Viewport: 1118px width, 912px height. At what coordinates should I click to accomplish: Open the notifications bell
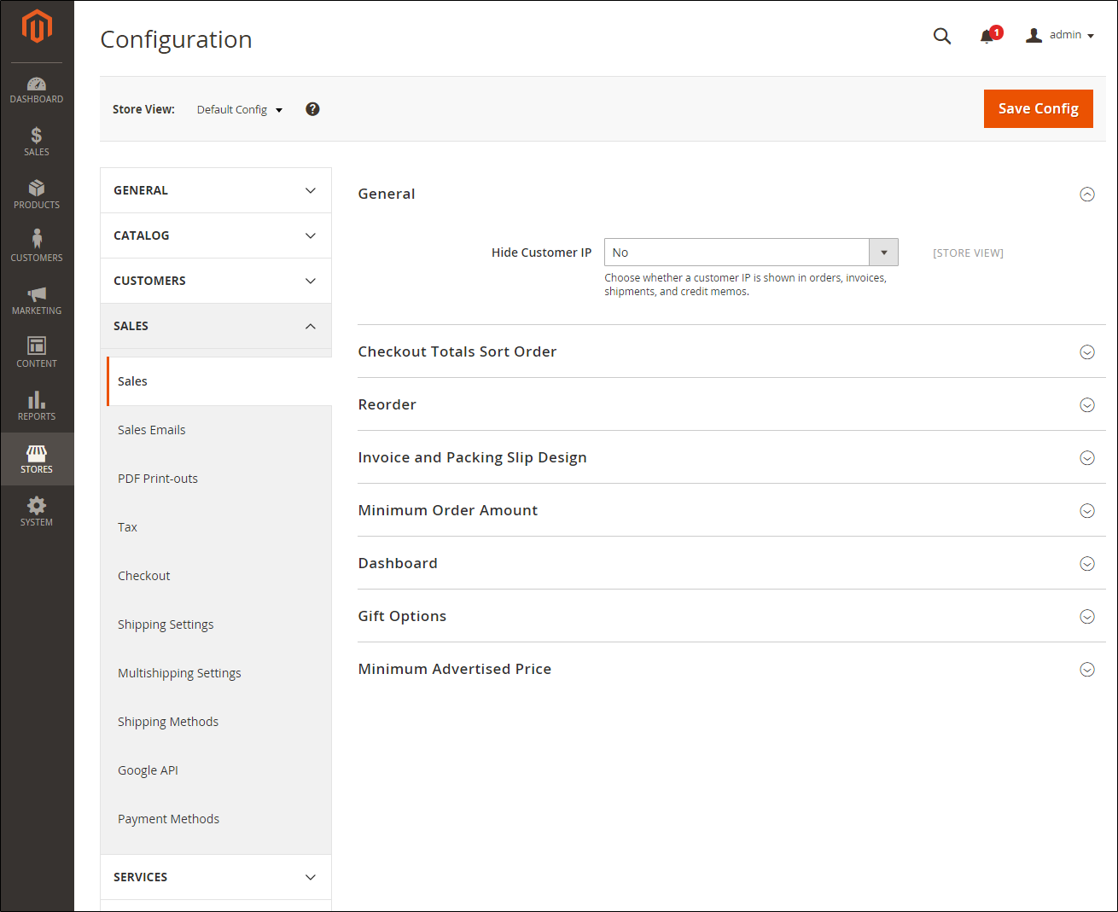(988, 36)
